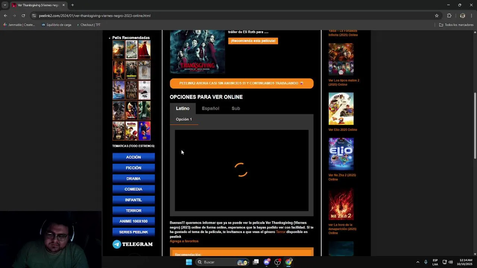
Task: Open the SERIES PEELINK category button
Action: tap(133, 232)
